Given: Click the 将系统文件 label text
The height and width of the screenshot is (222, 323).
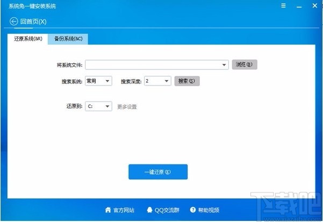Looking at the screenshot, I should point(70,65).
